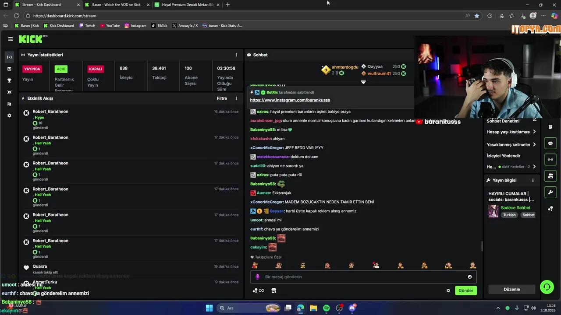The height and width of the screenshot is (315, 561).
Task: Click username ahmterdogdu in gifter leaderboard
Action: point(345,67)
